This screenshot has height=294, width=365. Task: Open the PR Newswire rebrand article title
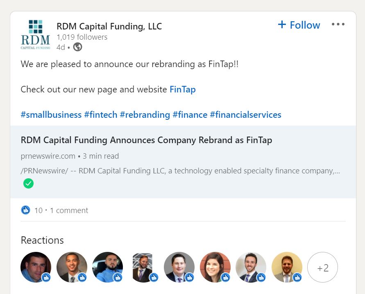coord(146,140)
